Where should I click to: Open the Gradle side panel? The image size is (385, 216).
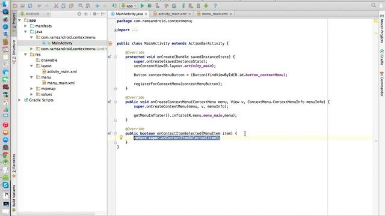click(382, 58)
